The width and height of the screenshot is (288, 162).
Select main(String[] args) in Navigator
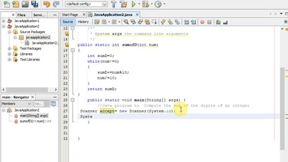34,116
